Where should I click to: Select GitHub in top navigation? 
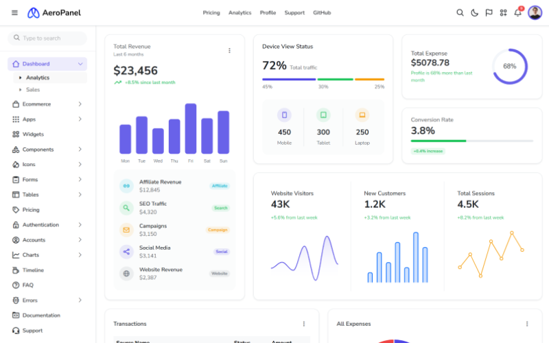[322, 12]
